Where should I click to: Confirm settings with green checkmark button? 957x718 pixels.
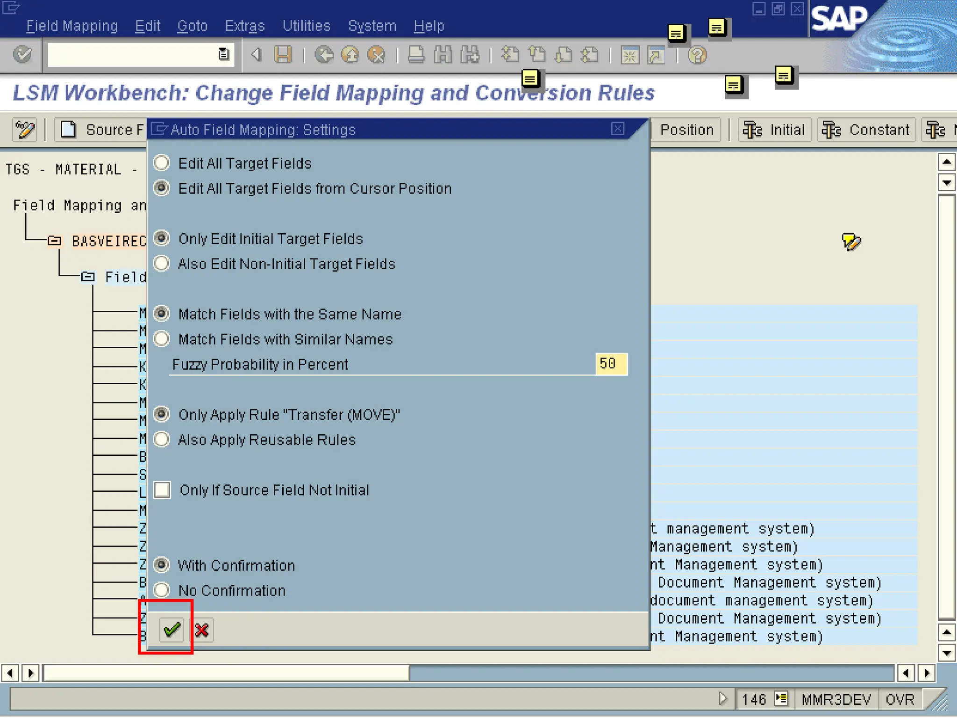click(x=171, y=630)
